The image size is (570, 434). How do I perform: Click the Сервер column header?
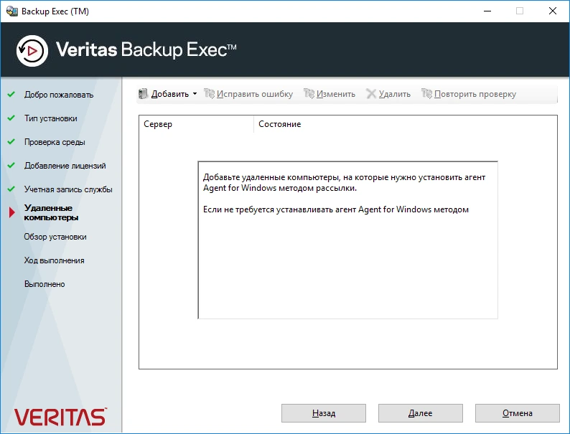196,124
